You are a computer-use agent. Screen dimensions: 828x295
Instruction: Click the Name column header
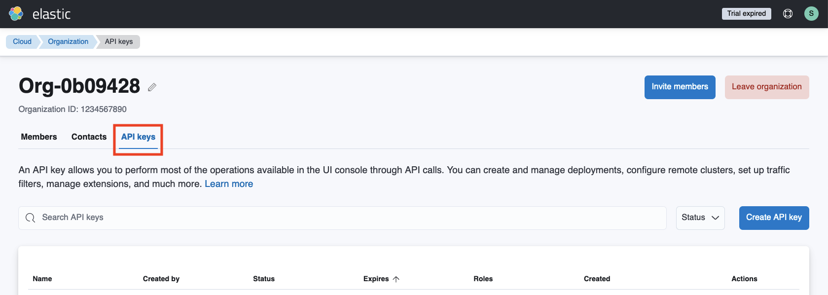(42, 279)
